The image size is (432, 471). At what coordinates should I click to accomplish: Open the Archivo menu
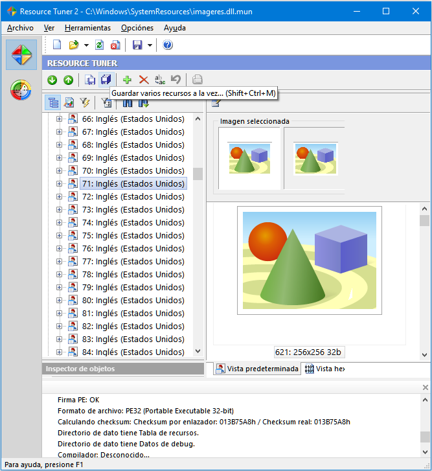[x=20, y=28]
